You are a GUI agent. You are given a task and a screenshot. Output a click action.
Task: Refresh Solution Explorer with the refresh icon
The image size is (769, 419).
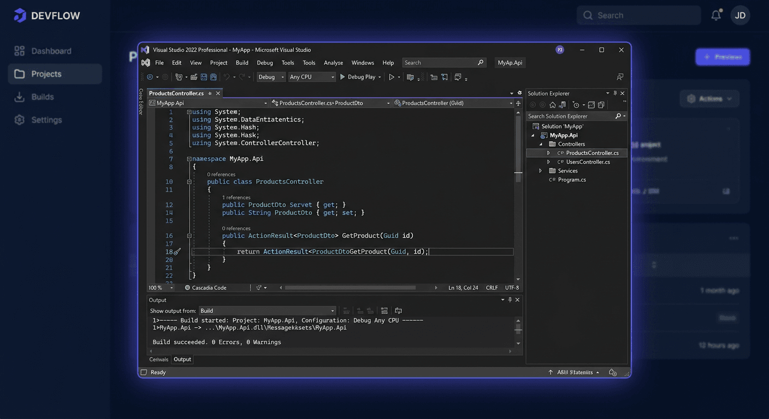563,105
